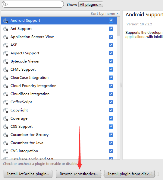Image resolution: width=163 pixels, height=180 pixels.
Task: Toggle Cloud Foundry integration checkbox
Action: [x=111, y=86]
